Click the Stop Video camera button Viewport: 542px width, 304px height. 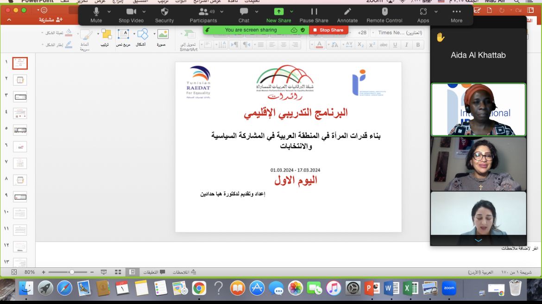click(131, 15)
